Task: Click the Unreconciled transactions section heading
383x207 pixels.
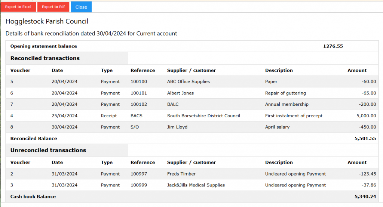Action: click(x=48, y=150)
